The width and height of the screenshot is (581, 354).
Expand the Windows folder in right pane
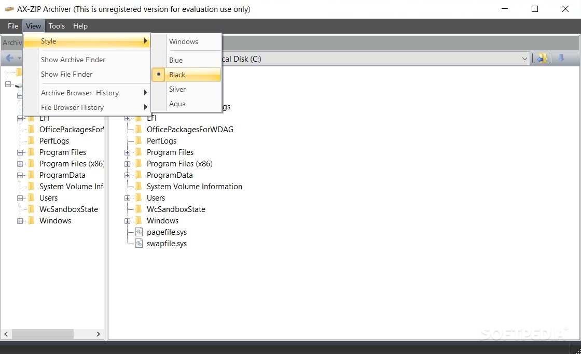127,221
